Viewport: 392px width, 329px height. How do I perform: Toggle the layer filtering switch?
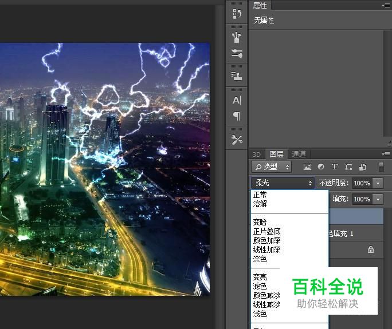point(381,167)
